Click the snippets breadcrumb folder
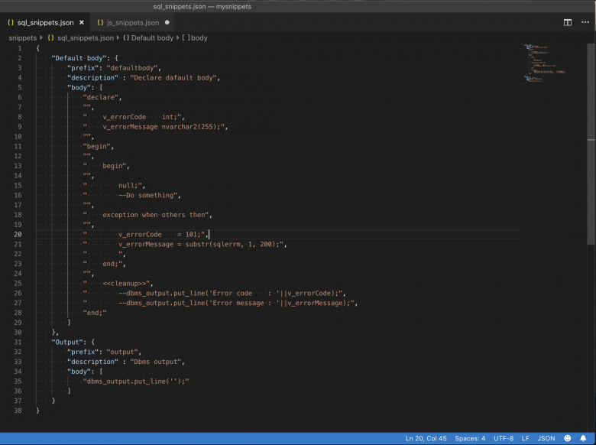 coord(22,38)
